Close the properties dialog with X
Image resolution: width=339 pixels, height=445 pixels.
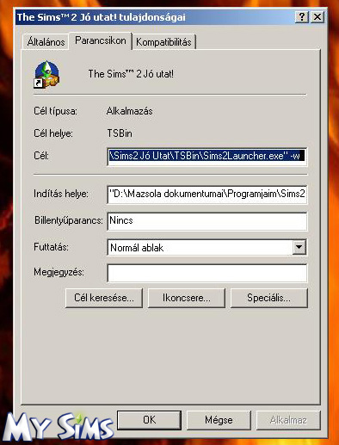click(317, 17)
